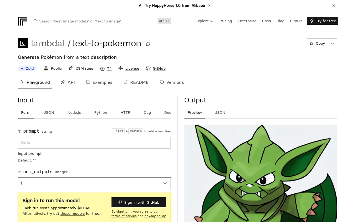This screenshot has width=355, height=222.
Task: Focus the prompt text input field
Action: point(94,143)
